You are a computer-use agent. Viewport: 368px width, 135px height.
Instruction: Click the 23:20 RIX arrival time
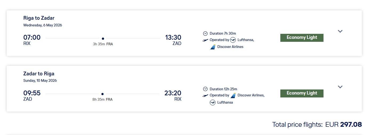tap(173, 93)
